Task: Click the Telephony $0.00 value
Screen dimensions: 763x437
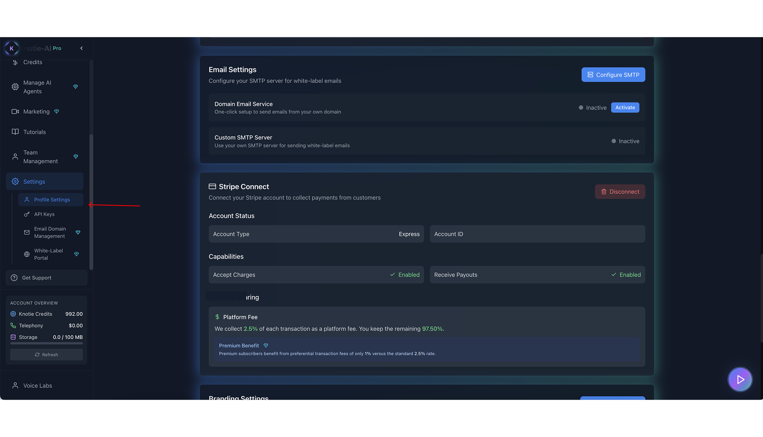Action: [76, 326]
